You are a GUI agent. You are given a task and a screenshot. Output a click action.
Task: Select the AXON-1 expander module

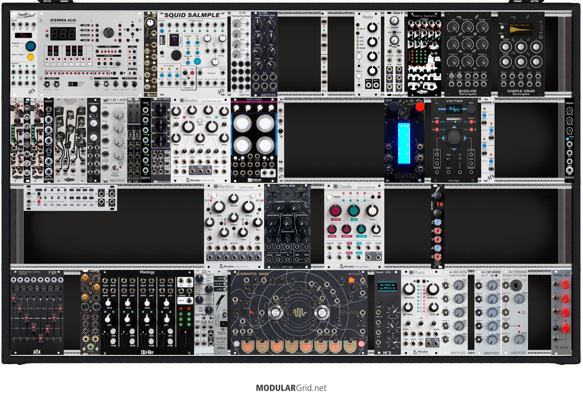488,140
